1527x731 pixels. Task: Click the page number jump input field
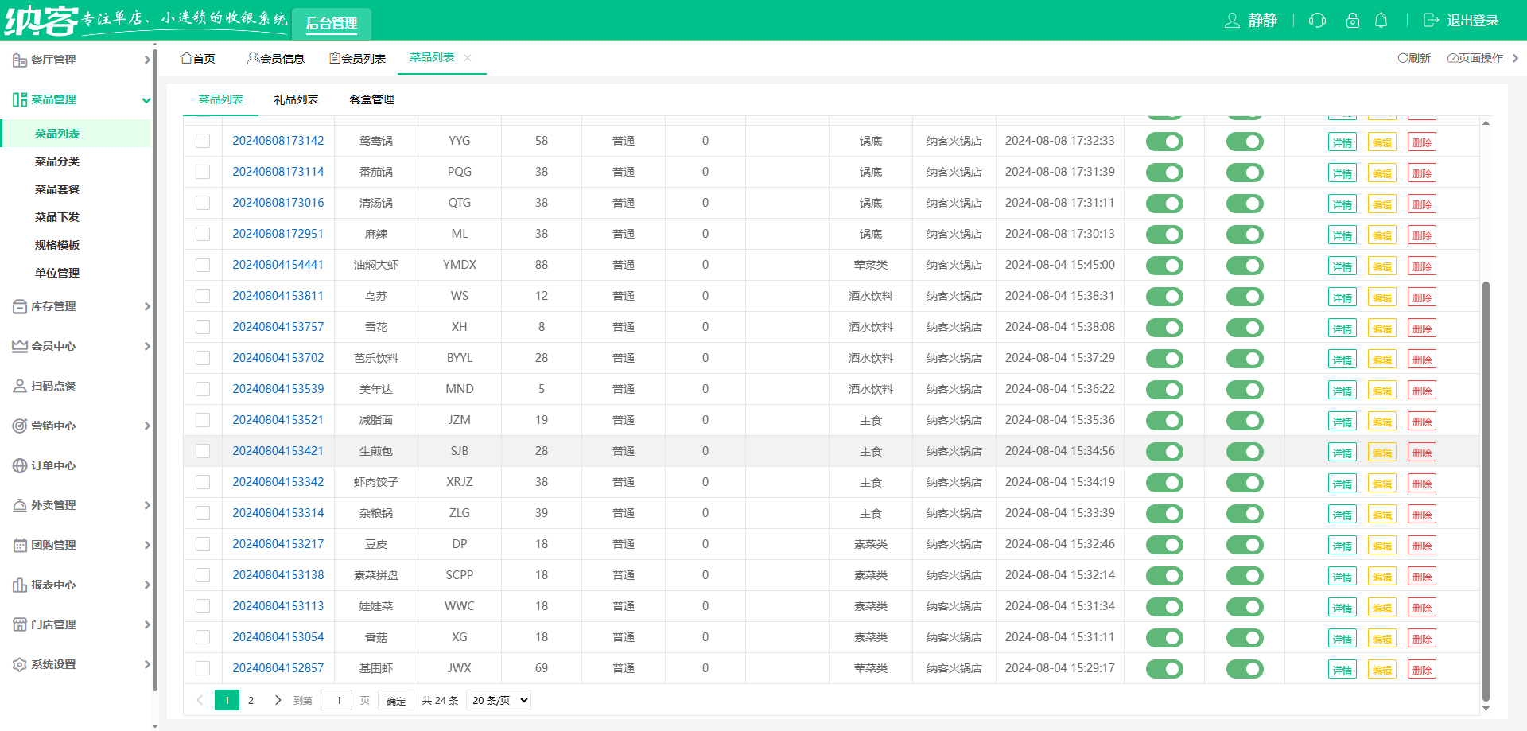coord(337,701)
